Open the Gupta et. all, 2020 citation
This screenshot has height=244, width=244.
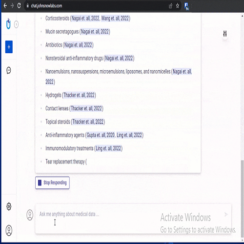click(101, 135)
